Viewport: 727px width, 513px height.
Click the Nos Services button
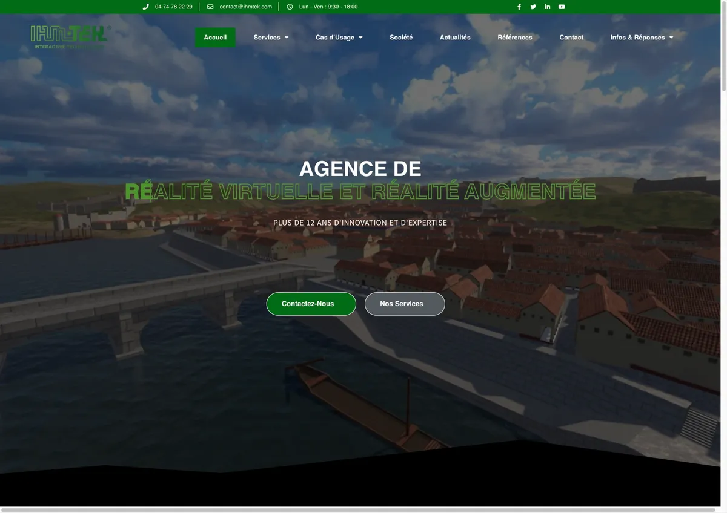click(x=405, y=304)
